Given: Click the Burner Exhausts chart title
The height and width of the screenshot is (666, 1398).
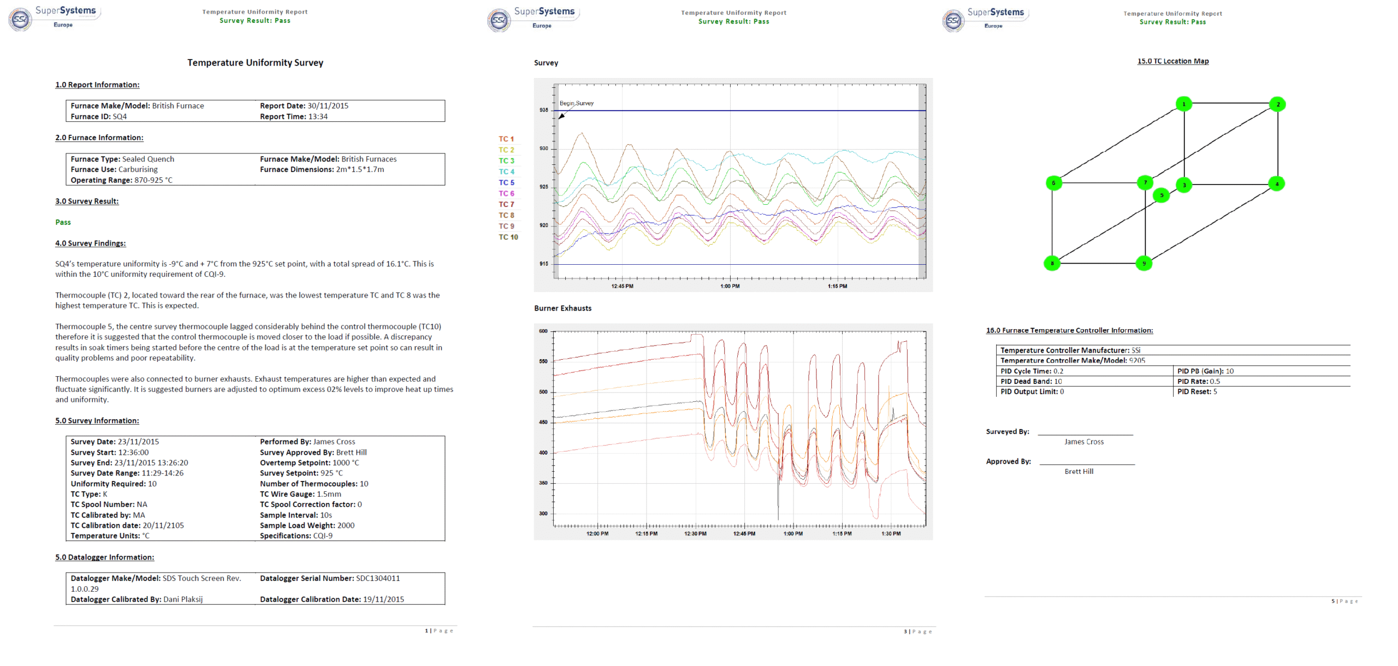Looking at the screenshot, I should pos(562,308).
